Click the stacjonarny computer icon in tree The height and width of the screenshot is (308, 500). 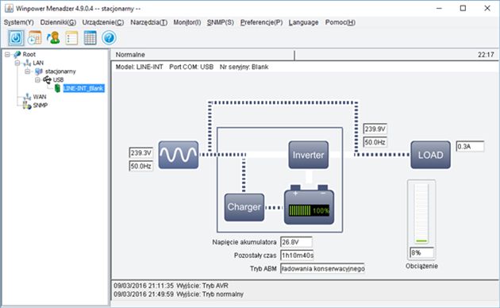39,71
